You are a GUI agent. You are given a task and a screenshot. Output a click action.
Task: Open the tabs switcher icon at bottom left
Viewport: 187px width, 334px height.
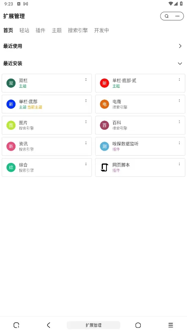click(16, 325)
